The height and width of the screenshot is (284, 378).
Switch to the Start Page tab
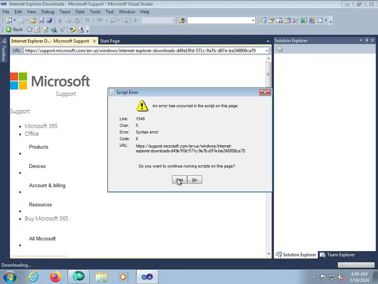[x=110, y=41]
